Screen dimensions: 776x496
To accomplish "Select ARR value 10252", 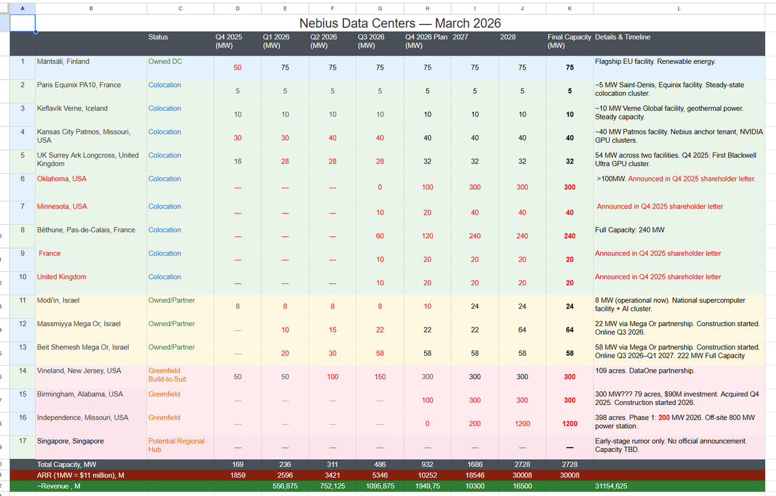I will [427, 475].
